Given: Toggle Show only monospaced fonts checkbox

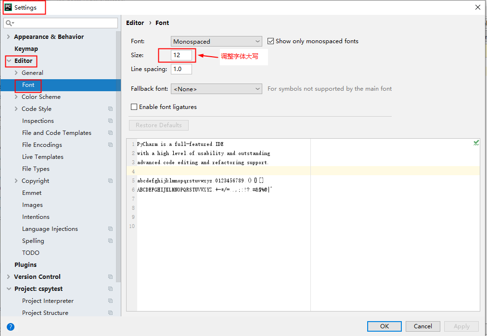Looking at the screenshot, I should (270, 41).
